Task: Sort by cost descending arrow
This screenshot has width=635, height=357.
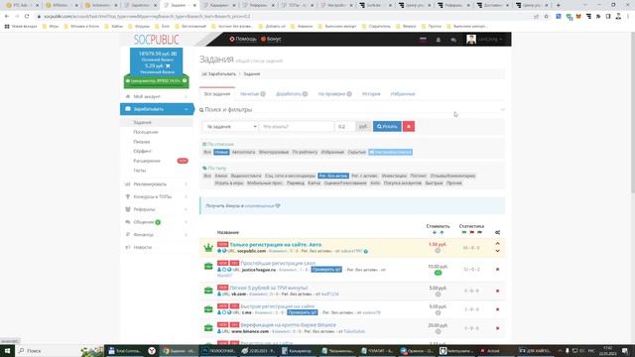Action: tap(435, 232)
